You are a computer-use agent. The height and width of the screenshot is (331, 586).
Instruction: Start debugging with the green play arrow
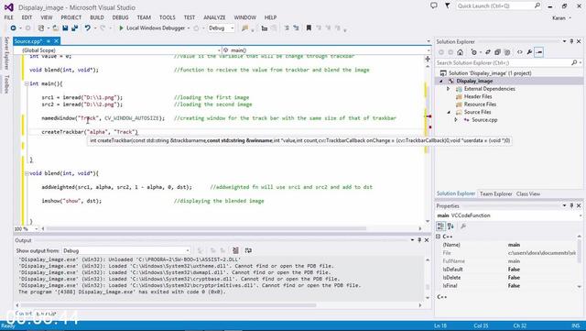pos(121,28)
